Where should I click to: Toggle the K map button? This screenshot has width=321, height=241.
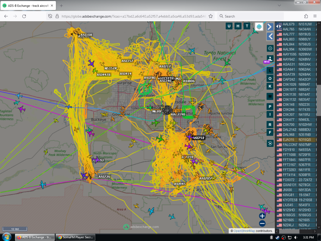coord(270,86)
